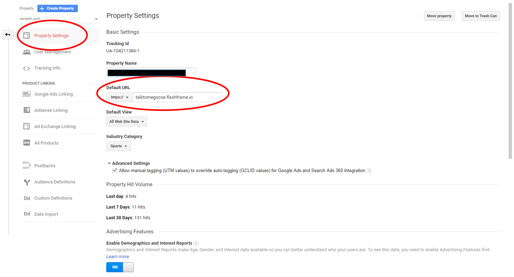Click the User Management people icon

click(27, 52)
